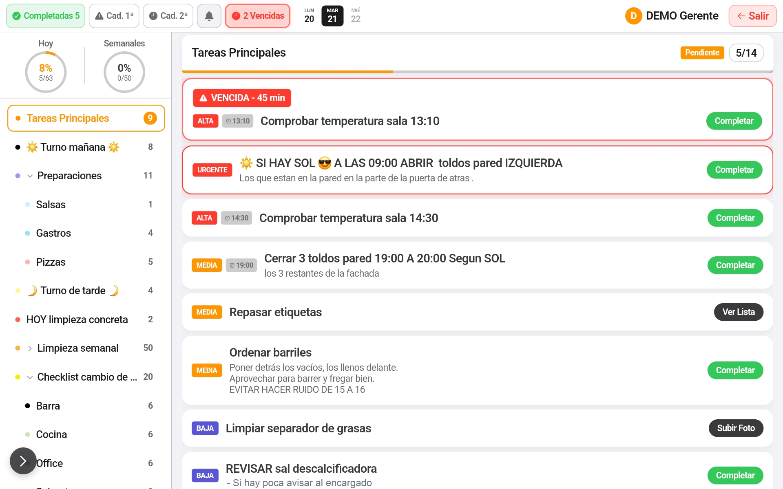Screen dimensions: 783x489
Task: Log out with the Salir button
Action: 753,16
